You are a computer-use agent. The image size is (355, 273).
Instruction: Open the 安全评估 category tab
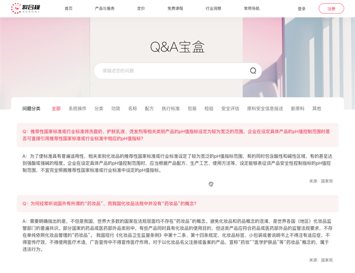pyautogui.click(x=230, y=109)
